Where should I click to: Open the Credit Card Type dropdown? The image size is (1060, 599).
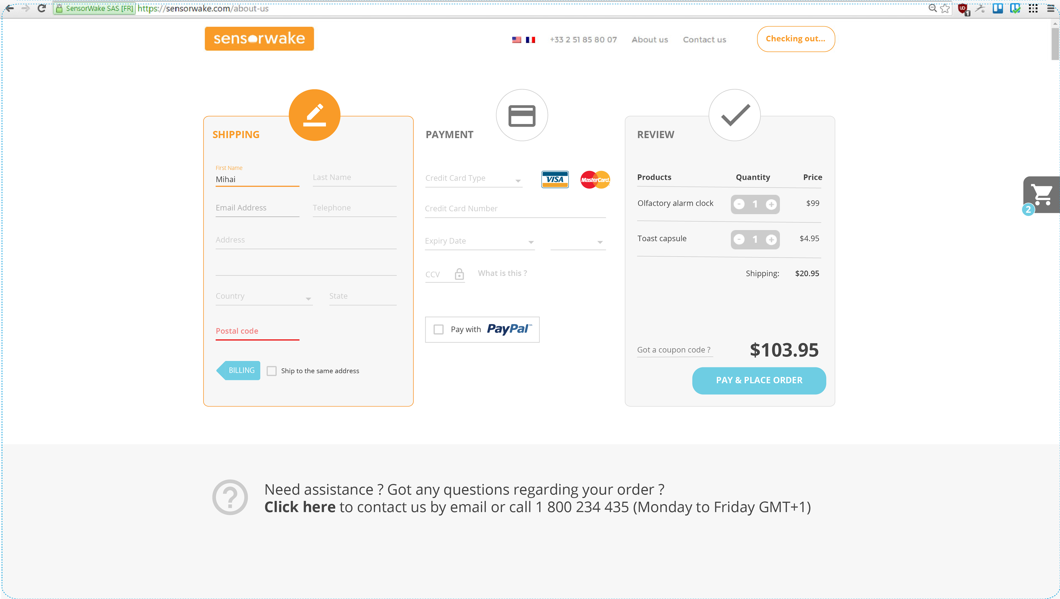point(474,179)
